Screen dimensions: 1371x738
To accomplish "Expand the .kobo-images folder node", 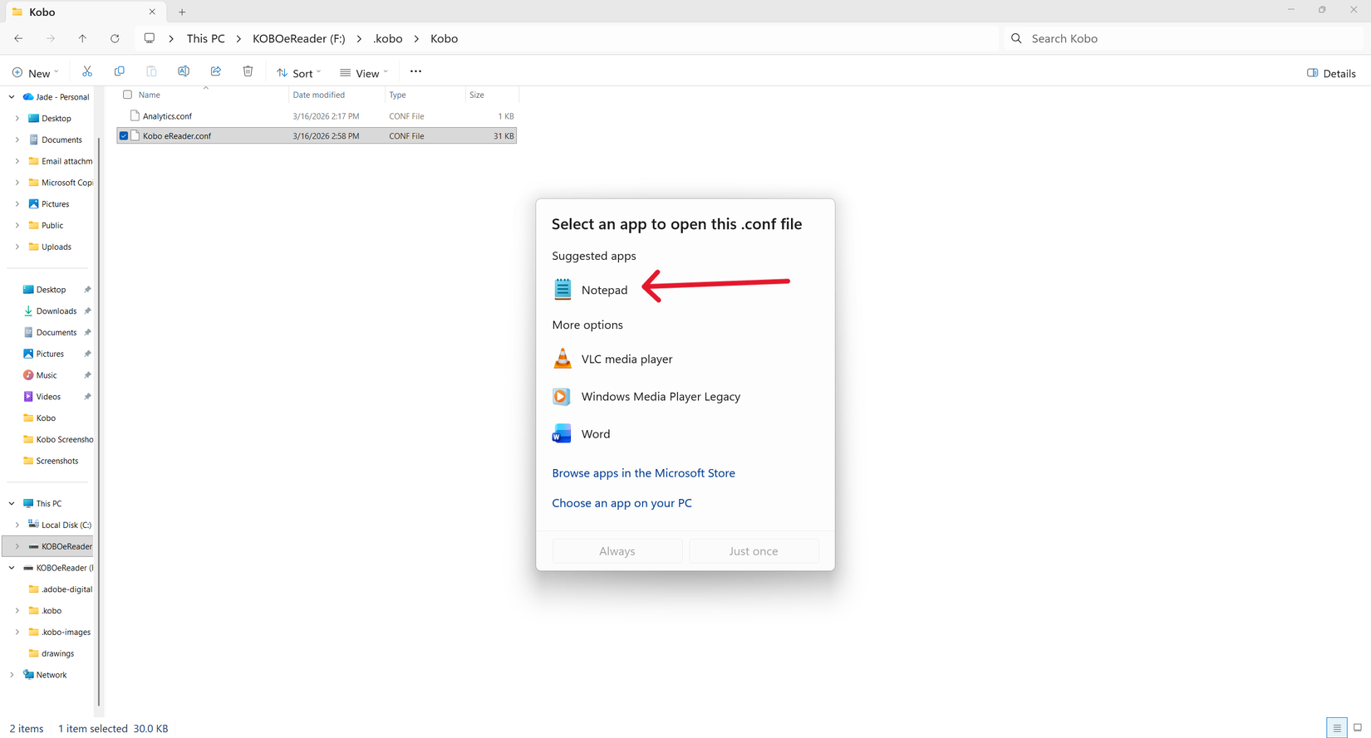I will tap(17, 632).
